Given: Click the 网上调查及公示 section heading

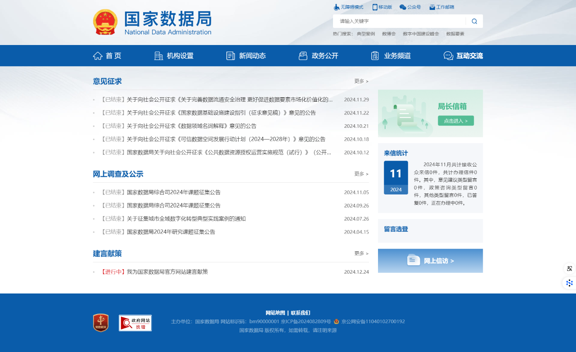Looking at the screenshot, I should [x=118, y=174].
